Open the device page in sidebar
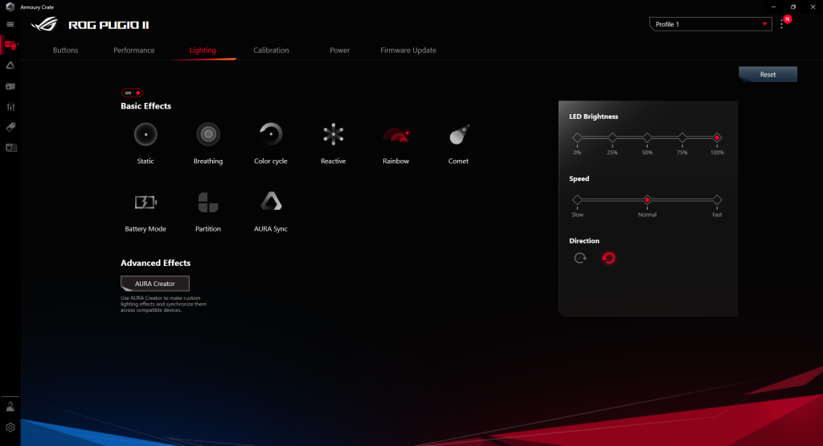This screenshot has height=446, width=823. (x=10, y=45)
